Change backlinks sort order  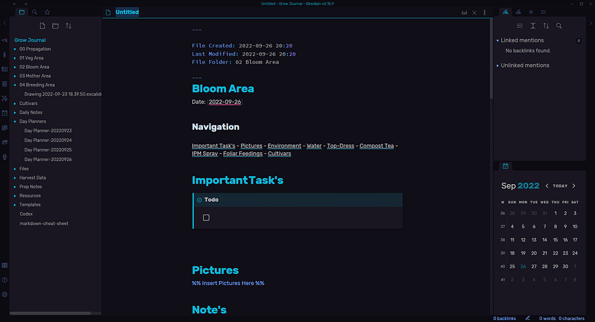pyautogui.click(x=546, y=26)
